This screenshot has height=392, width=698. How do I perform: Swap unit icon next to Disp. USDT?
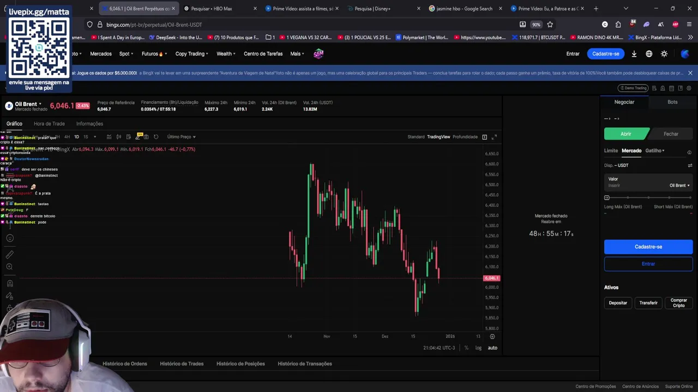point(690,166)
